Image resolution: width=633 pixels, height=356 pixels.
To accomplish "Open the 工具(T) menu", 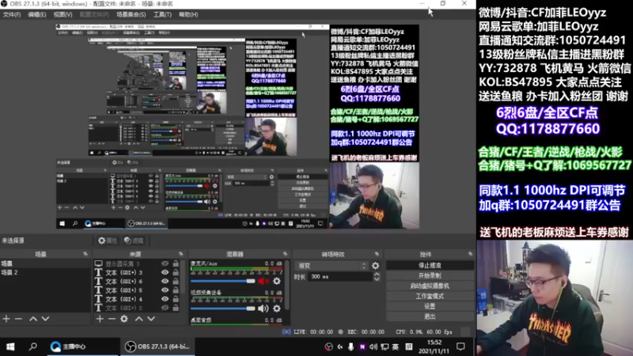I will coord(162,14).
